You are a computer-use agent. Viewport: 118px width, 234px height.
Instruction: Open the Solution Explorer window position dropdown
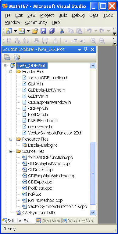tap(80, 50)
